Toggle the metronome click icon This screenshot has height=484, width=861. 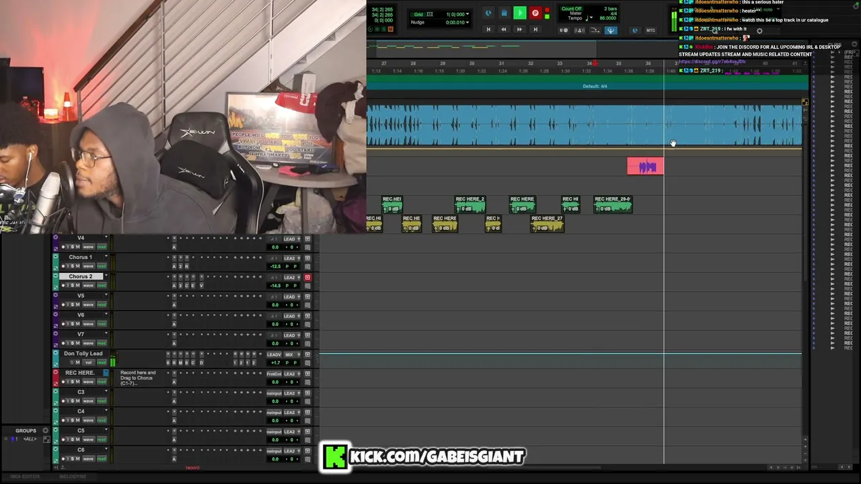coord(580,30)
